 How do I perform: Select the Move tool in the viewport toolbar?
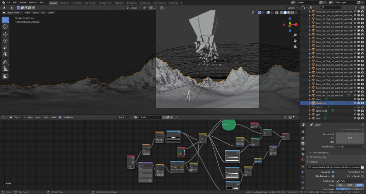click(5, 34)
